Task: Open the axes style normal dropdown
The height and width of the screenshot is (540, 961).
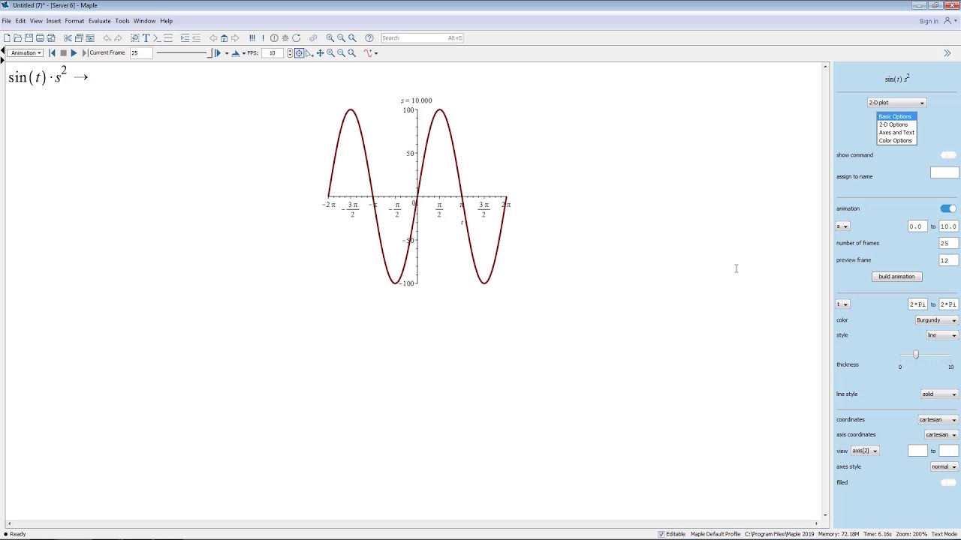Action: pos(944,466)
